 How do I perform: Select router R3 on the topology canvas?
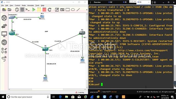pyautogui.click(x=82, y=33)
